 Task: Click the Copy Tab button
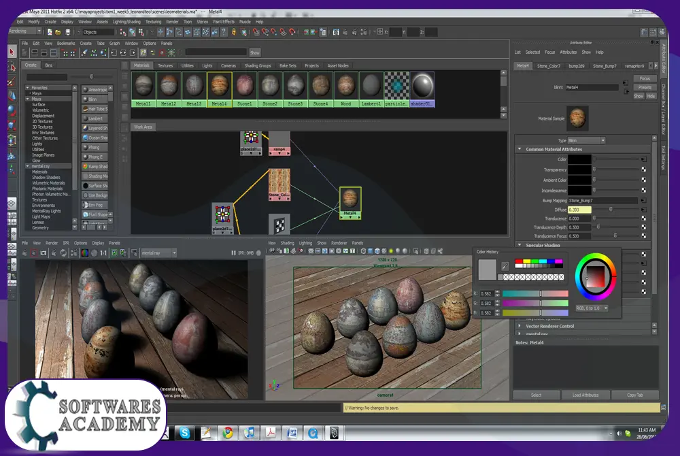click(x=635, y=395)
